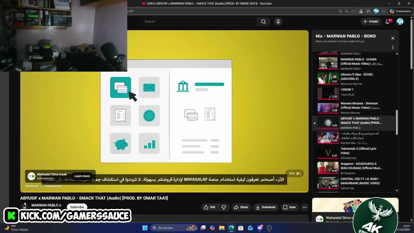Like the video with 30K likes
The height and width of the screenshot is (233, 414).
[210, 207]
